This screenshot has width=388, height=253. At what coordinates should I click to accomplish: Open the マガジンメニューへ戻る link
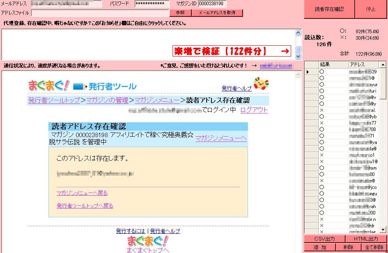(82, 193)
